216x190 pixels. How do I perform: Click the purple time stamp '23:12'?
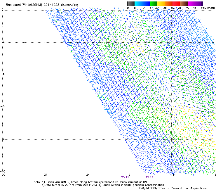[x=149, y=177]
